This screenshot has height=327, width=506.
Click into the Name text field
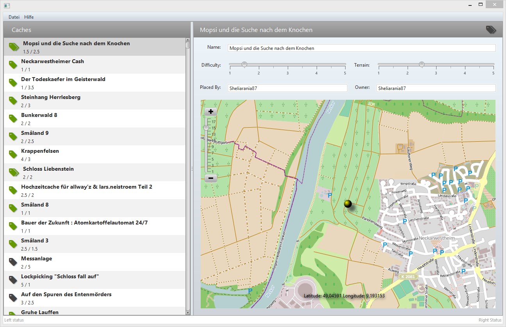point(361,48)
